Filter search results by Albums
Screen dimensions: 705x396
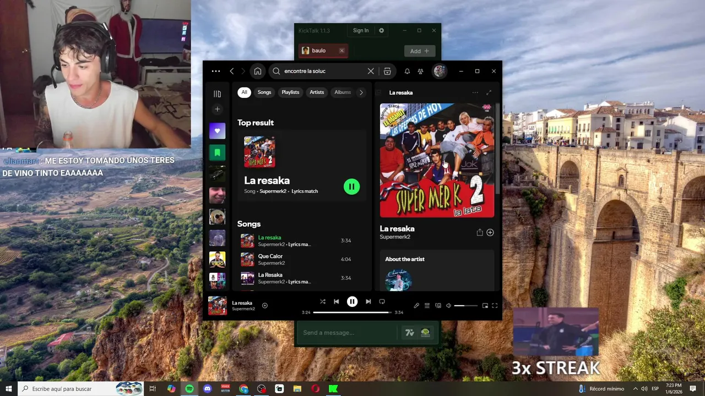(342, 92)
